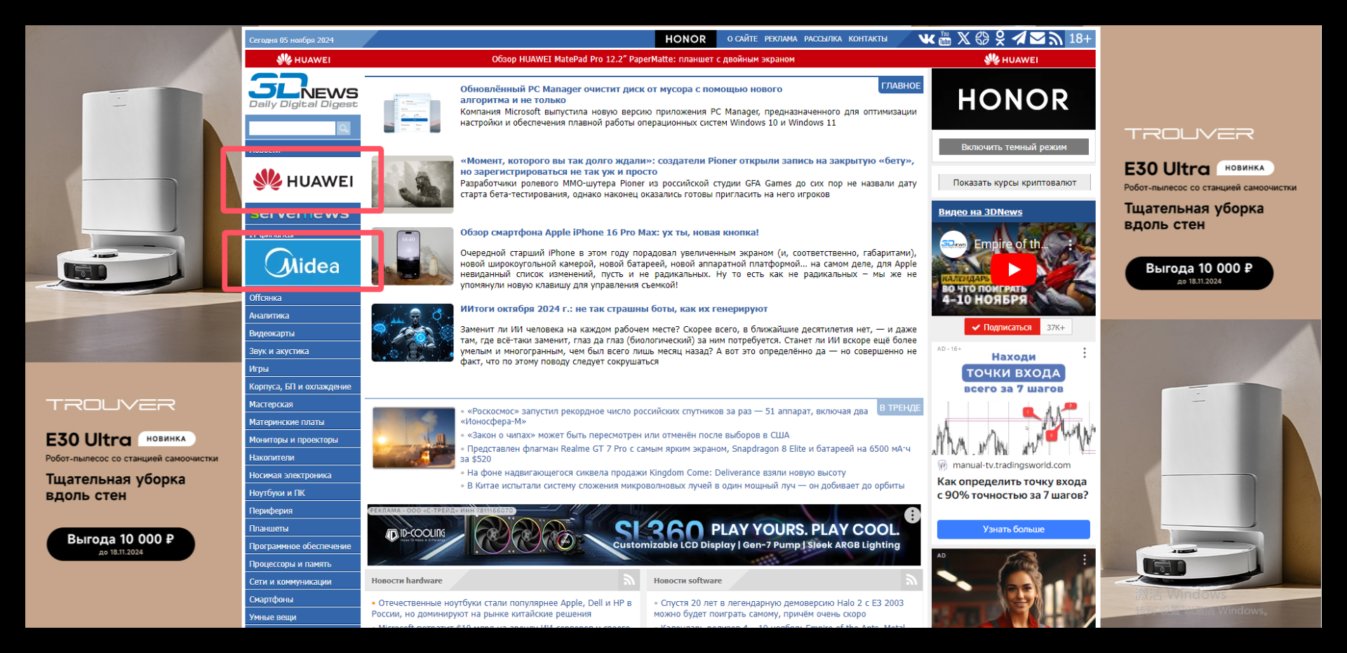The height and width of the screenshot is (653, 1347).
Task: Open the Игры sidebar section
Action: pos(303,369)
